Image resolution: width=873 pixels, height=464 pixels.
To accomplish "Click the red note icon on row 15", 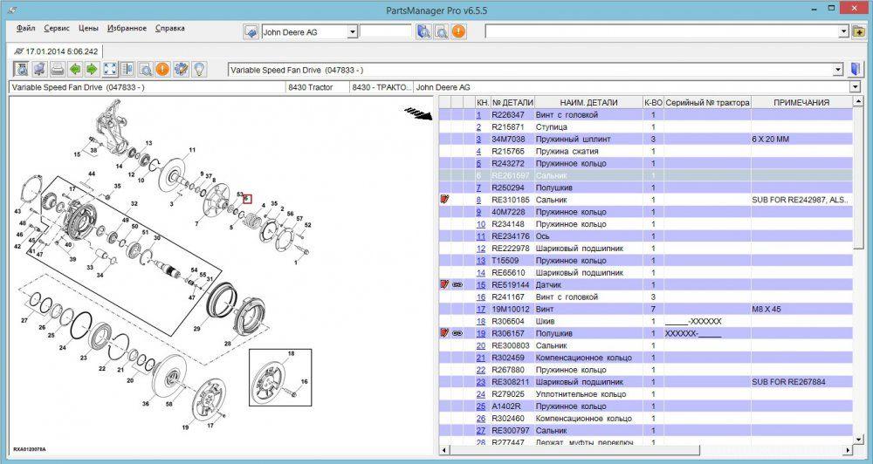I will point(444,284).
